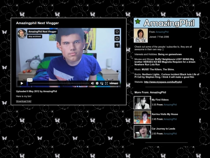The image size is (210, 158).
Task: Add video to Watch Later clock icon
Action: pyautogui.click(x=117, y=39)
